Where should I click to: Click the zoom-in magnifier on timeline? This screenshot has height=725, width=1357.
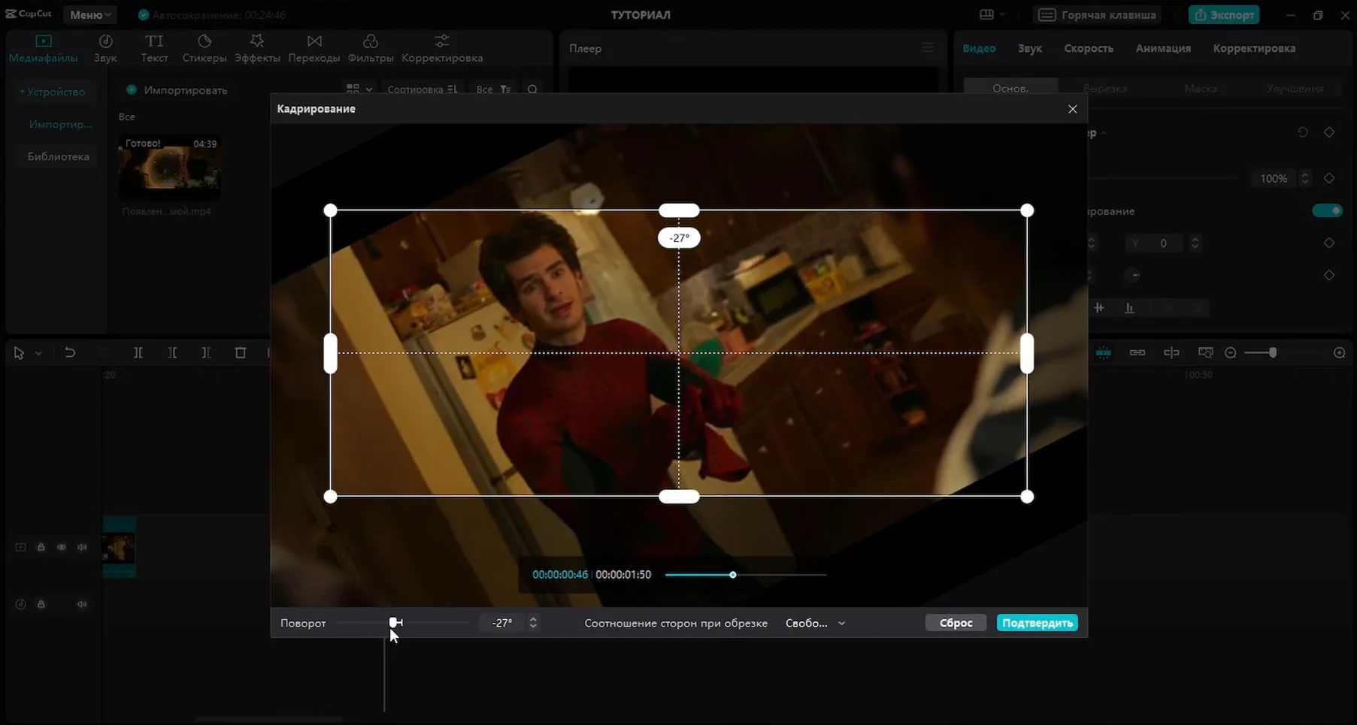click(x=1339, y=352)
